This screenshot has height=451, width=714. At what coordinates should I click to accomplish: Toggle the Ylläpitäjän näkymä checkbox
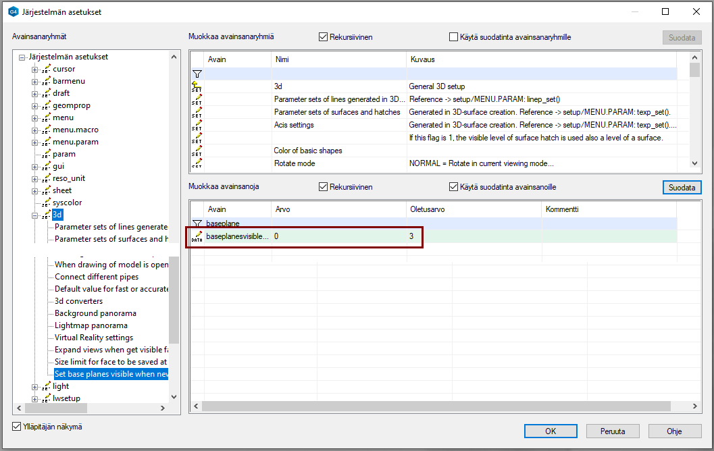click(17, 427)
